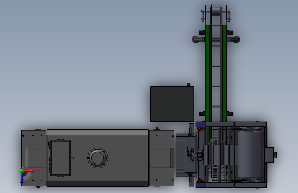The width and height of the screenshot is (298, 193).
Task: Select the rectangular access panel on the housing
Action: point(60,158)
